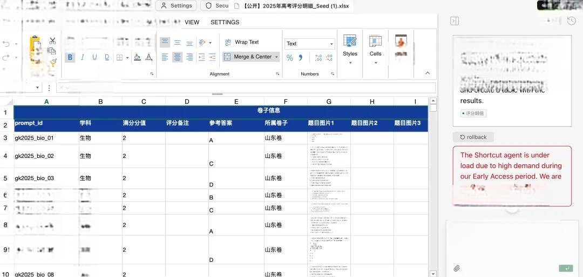This screenshot has height=277, width=583.
Task: Select row 3 header
Action: [5, 138]
